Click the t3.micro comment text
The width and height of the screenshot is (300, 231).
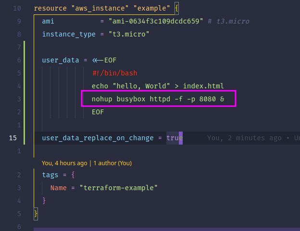(x=233, y=21)
